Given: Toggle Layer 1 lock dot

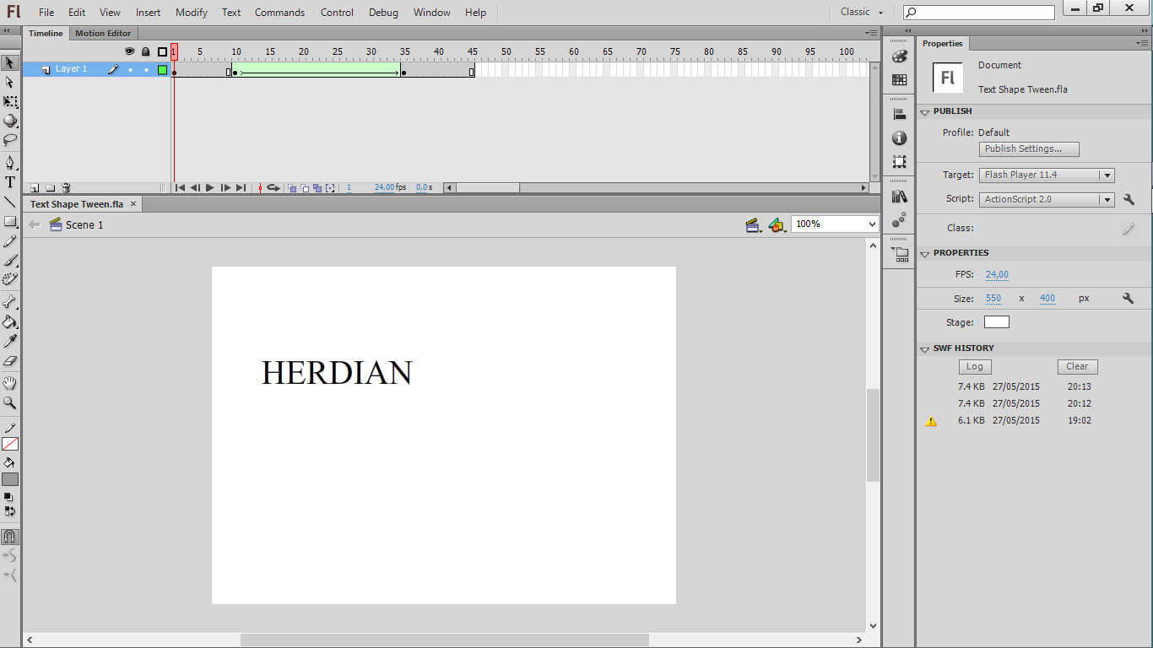Looking at the screenshot, I should click(146, 69).
